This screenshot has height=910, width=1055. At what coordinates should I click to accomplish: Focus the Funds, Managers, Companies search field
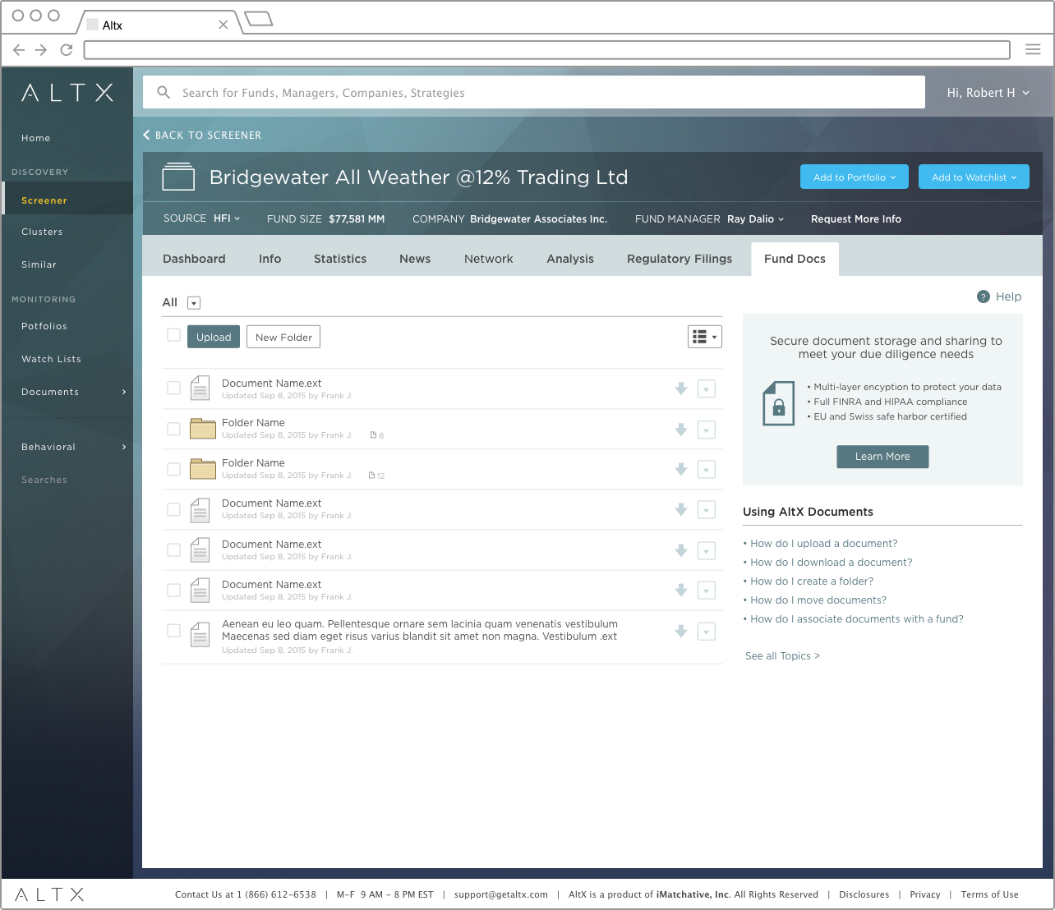point(534,93)
